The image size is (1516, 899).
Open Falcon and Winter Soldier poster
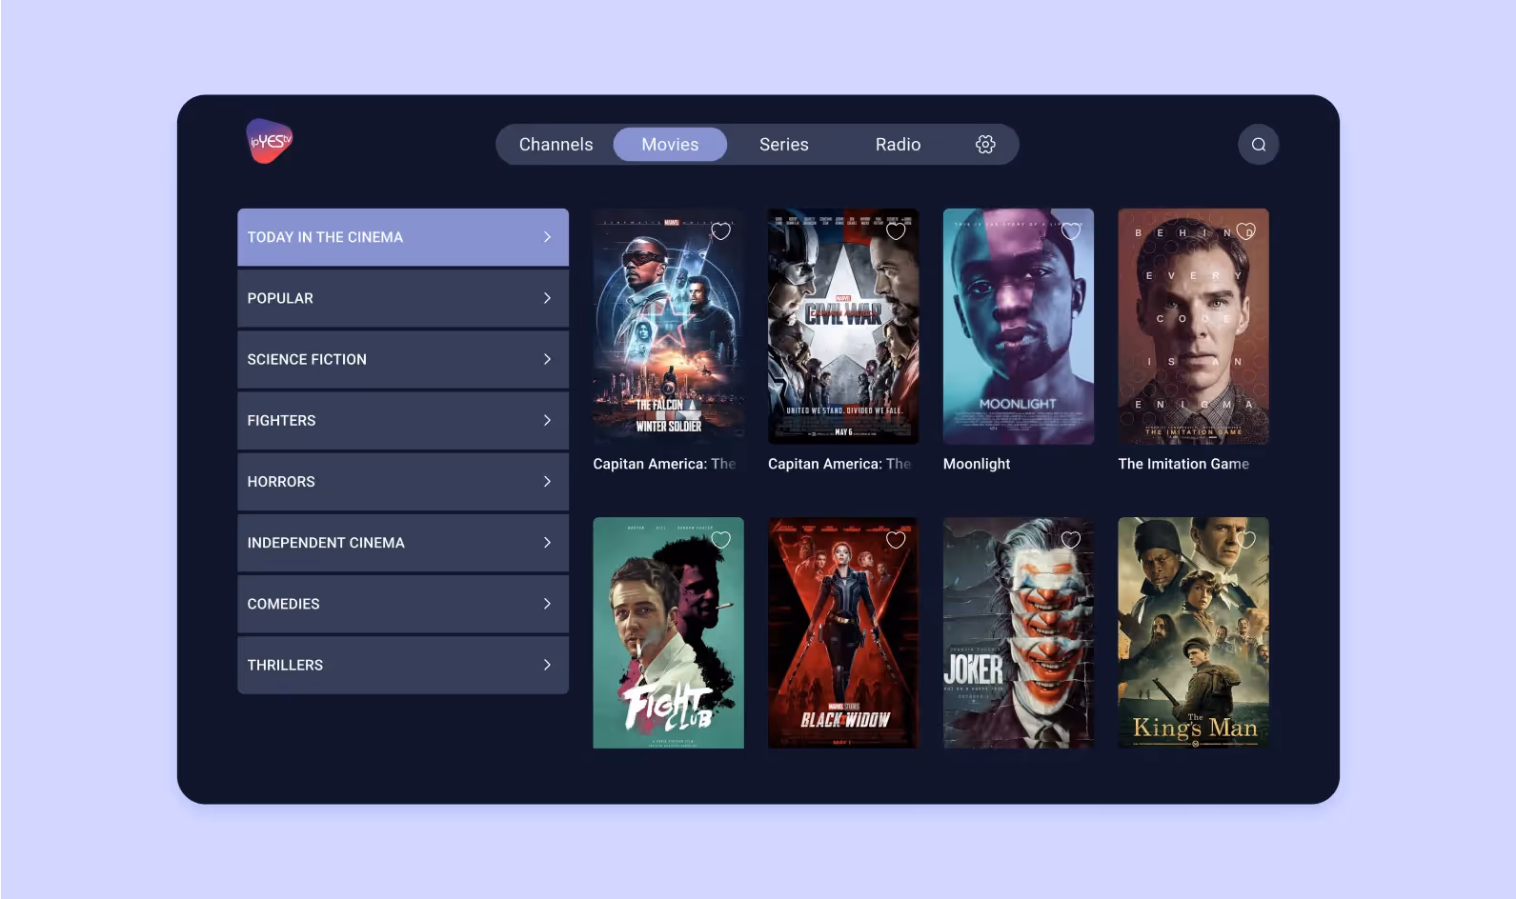[x=668, y=327]
